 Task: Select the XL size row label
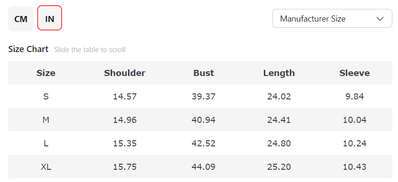click(x=46, y=167)
